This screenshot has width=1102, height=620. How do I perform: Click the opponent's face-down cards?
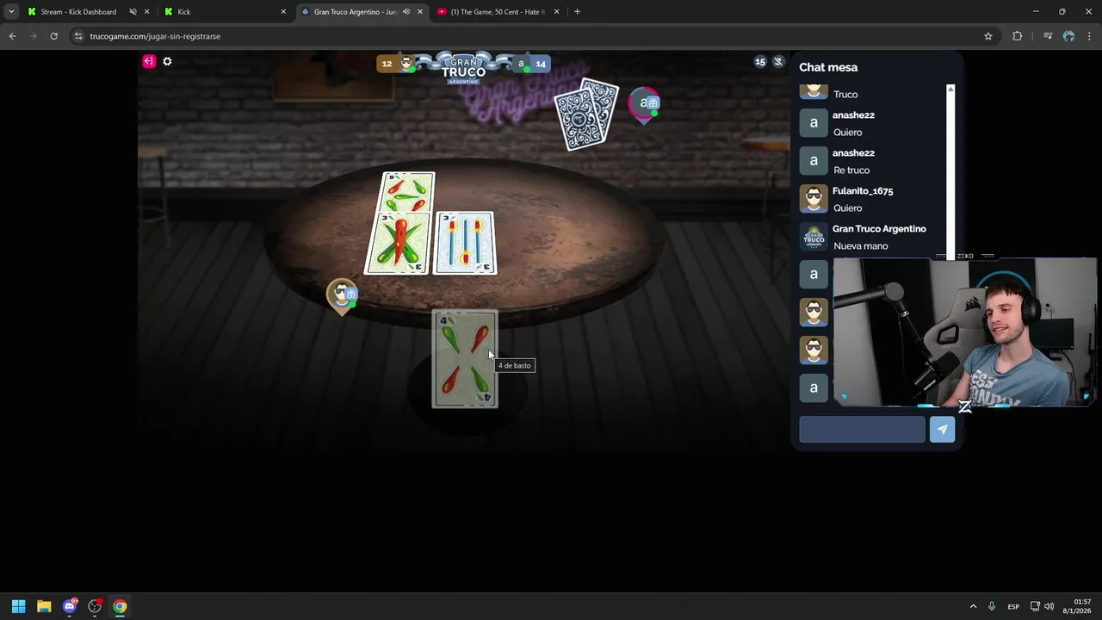[586, 114]
